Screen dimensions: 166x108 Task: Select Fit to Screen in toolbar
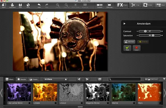[76, 6]
